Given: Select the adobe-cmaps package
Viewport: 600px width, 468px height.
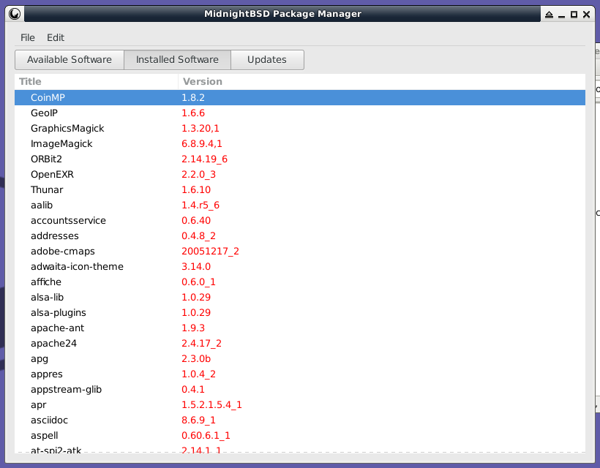Looking at the screenshot, I should (x=63, y=252).
